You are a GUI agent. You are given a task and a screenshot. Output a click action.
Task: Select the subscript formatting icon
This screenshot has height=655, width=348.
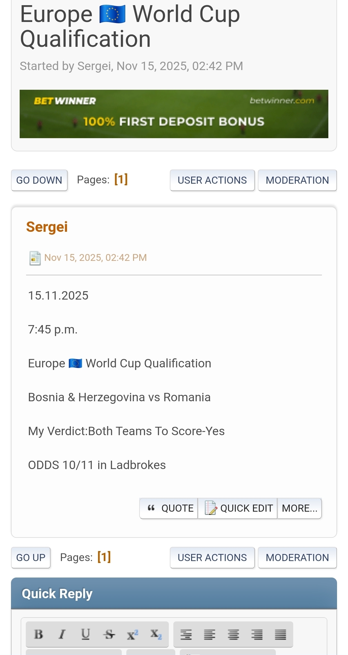coord(156,634)
